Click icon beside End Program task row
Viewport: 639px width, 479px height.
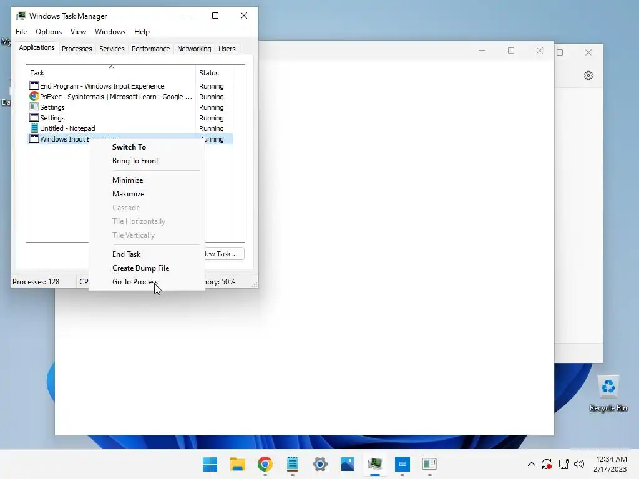[34, 86]
